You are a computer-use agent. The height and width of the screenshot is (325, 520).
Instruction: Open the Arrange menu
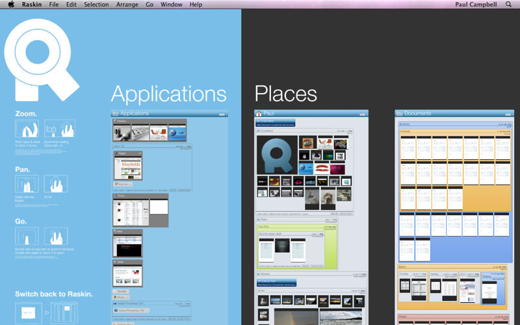click(127, 5)
